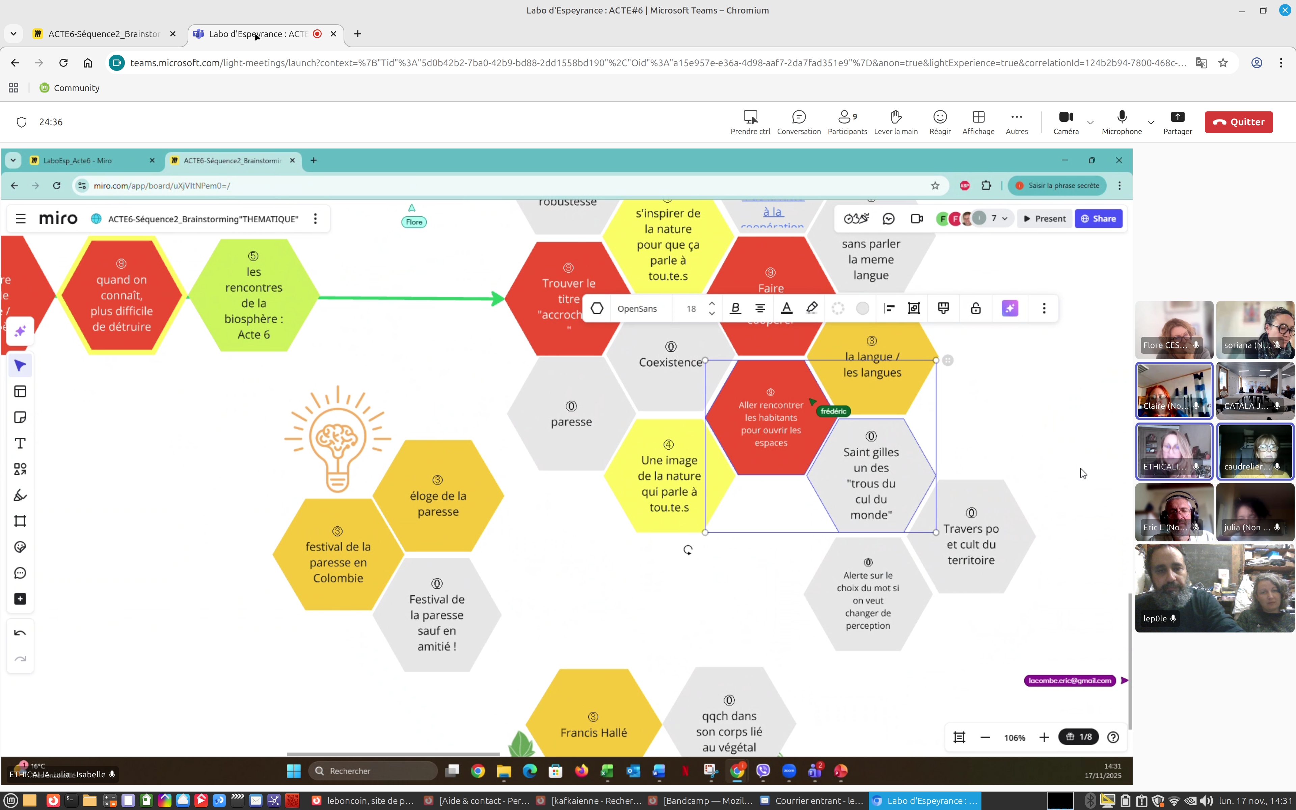Click the red Quitter button
The height and width of the screenshot is (810, 1296).
(x=1238, y=122)
